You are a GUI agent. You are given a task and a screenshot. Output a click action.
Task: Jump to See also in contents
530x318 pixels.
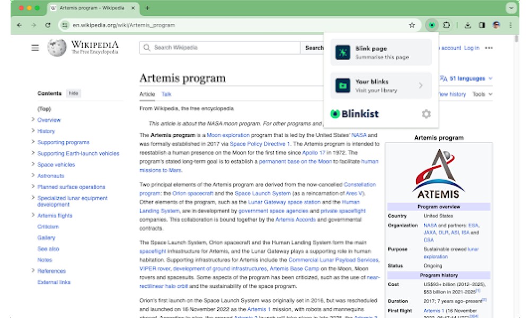(48, 249)
